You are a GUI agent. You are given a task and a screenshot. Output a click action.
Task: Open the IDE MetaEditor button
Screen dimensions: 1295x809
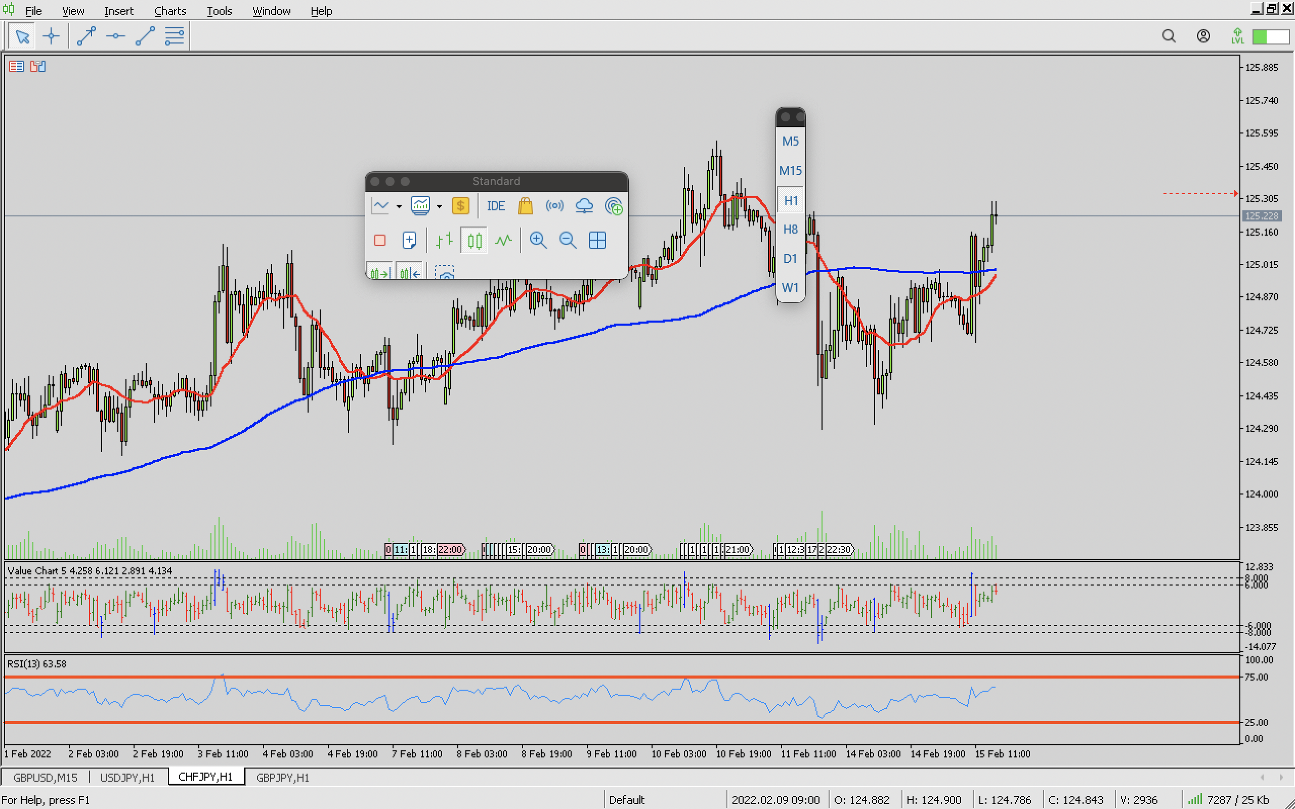click(x=496, y=206)
